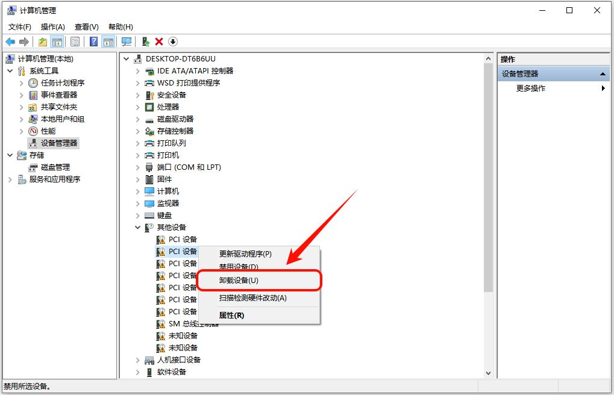The width and height of the screenshot is (614, 395).
Task: Toggle the Show/Hide Action Pane icon
Action: tap(107, 42)
